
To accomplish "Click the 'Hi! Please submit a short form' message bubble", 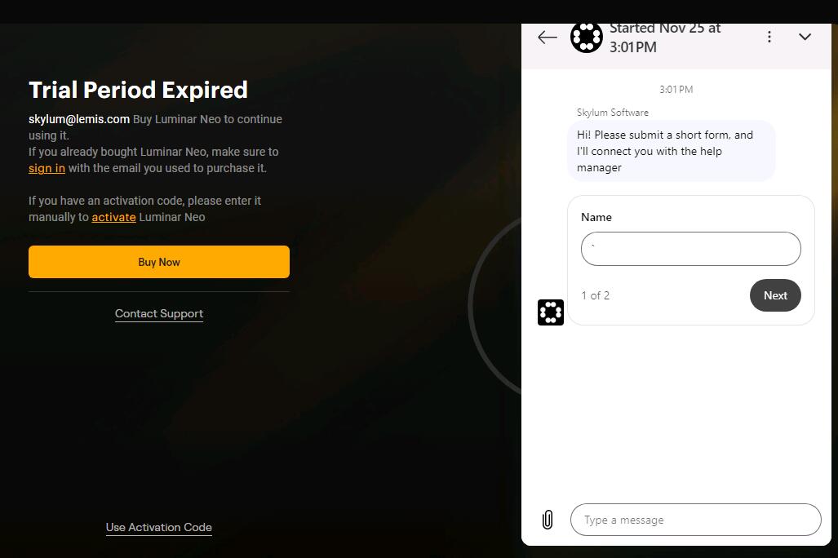I will [670, 151].
